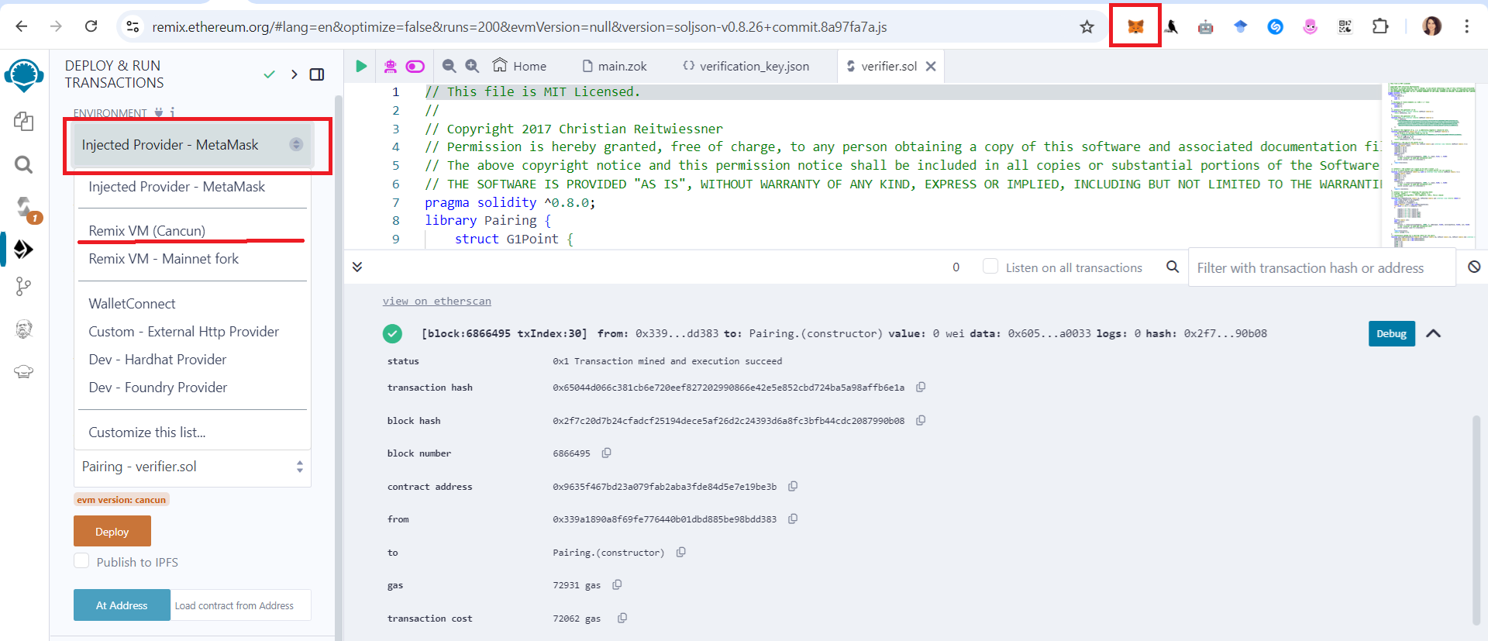Select Custom - External Http Provider
Image resolution: width=1488 pixels, height=641 pixels.
[184, 332]
